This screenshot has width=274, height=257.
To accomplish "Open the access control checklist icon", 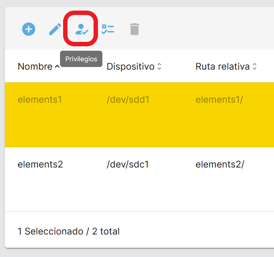I will click(108, 30).
